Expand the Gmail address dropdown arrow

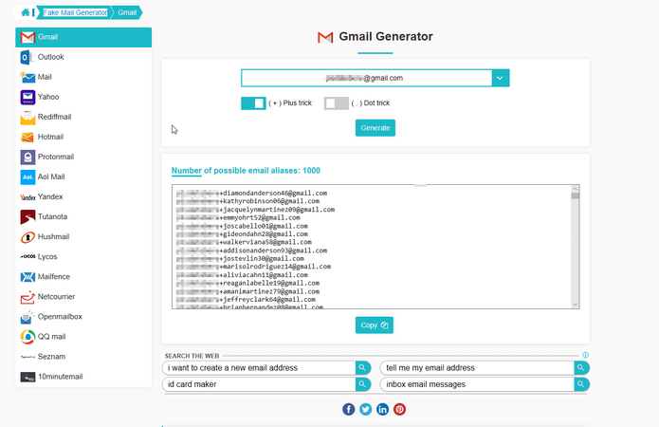pos(502,78)
